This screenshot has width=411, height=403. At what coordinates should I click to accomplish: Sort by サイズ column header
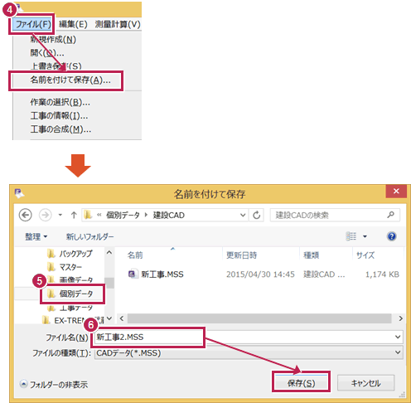click(365, 255)
